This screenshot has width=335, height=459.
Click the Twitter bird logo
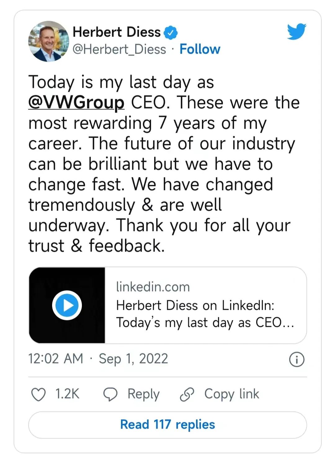coord(296,31)
